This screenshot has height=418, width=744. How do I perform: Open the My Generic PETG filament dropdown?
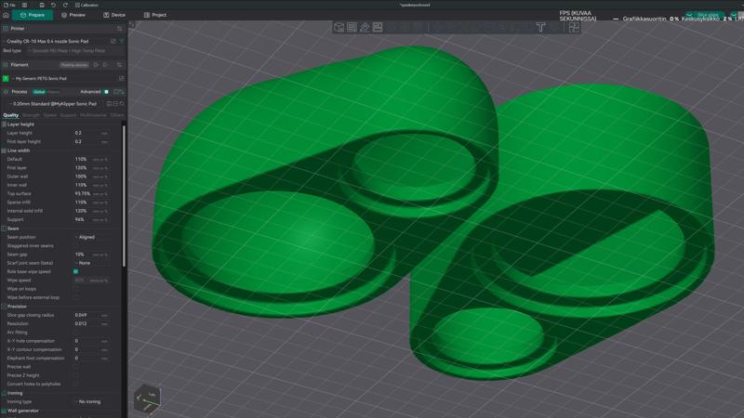click(64, 79)
